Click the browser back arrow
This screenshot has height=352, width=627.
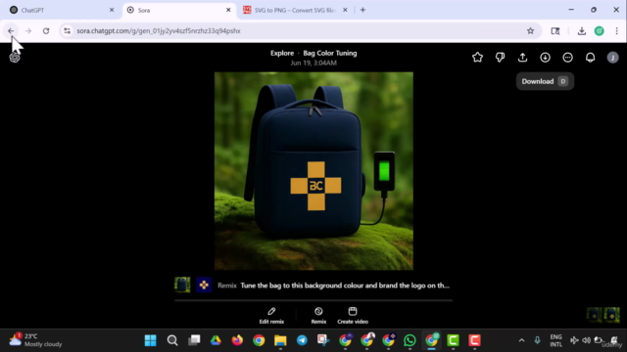(11, 30)
